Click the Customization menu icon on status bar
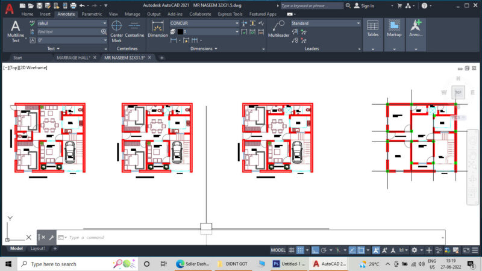 coord(475,250)
